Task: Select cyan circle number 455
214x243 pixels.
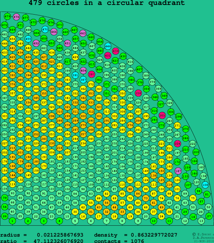Action: (28, 39)
